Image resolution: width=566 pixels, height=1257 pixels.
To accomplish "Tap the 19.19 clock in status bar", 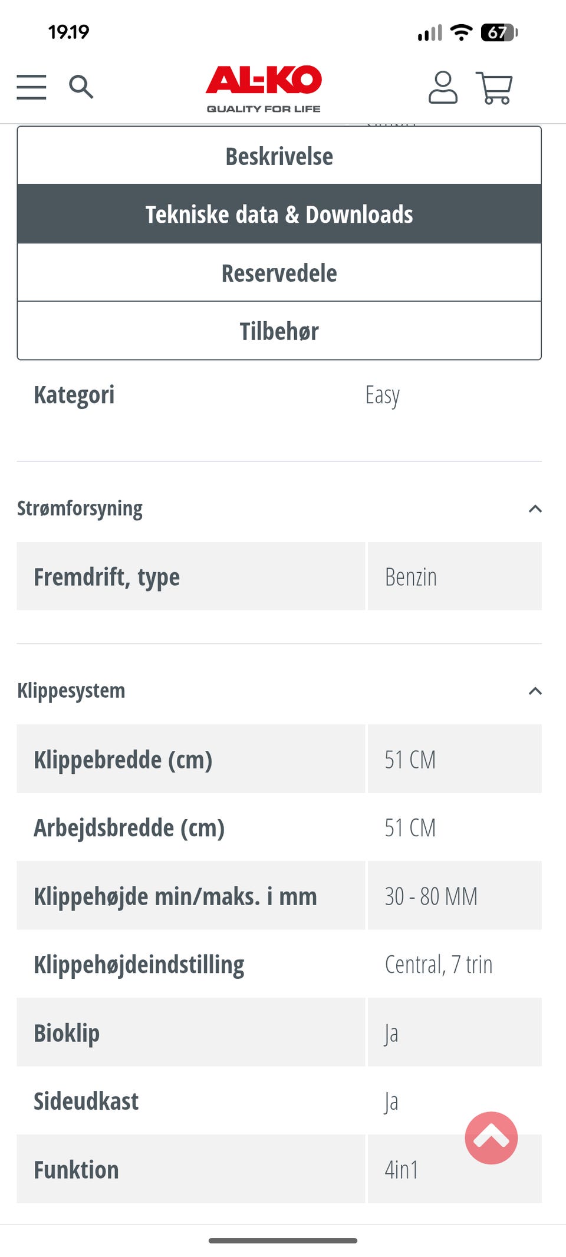I will click(68, 32).
